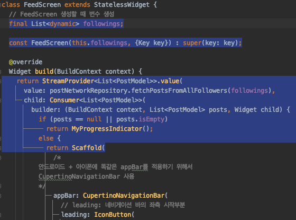Click the "@override" annotation
This screenshot has height=220, width=296.
pyautogui.click(x=25, y=62)
